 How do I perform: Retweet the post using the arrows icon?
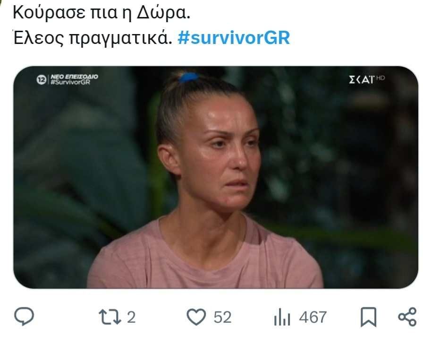[x=110, y=317]
